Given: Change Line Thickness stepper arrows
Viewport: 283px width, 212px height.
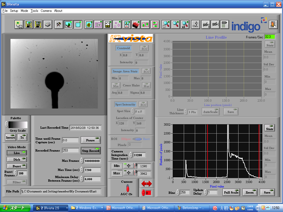Looking at the screenshot, I should (186, 112).
